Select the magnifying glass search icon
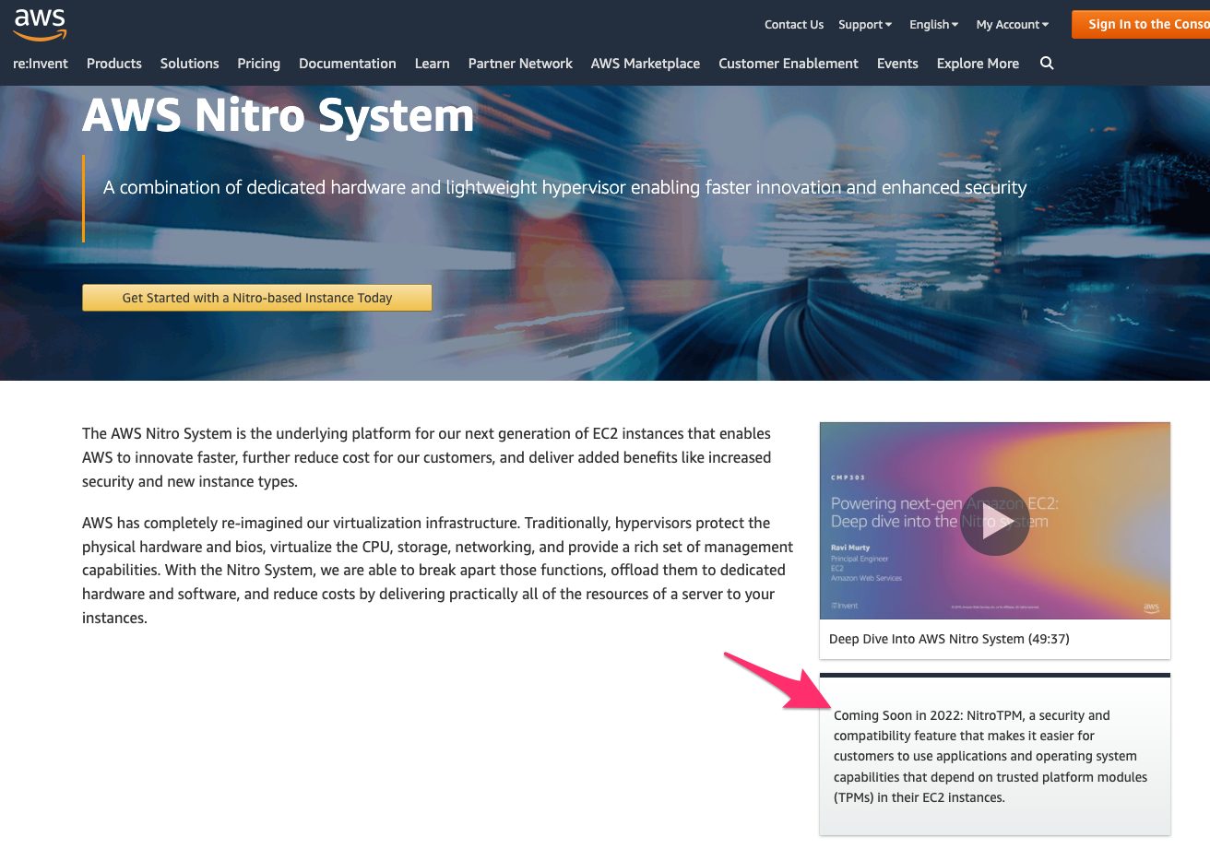This screenshot has height=849, width=1210. click(x=1047, y=64)
